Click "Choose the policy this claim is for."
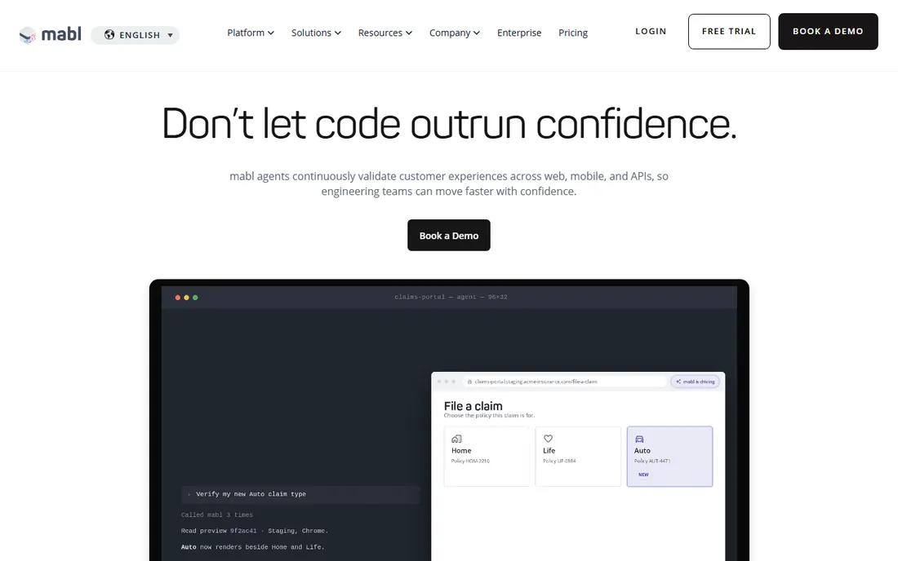Viewport: 898px width, 561px height. (x=489, y=416)
